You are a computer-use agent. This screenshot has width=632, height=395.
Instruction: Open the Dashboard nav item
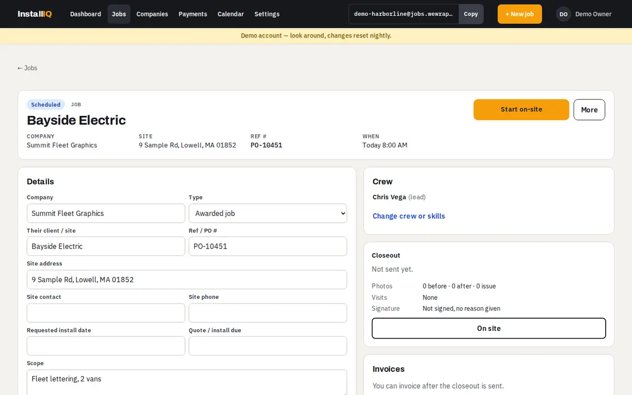click(86, 14)
